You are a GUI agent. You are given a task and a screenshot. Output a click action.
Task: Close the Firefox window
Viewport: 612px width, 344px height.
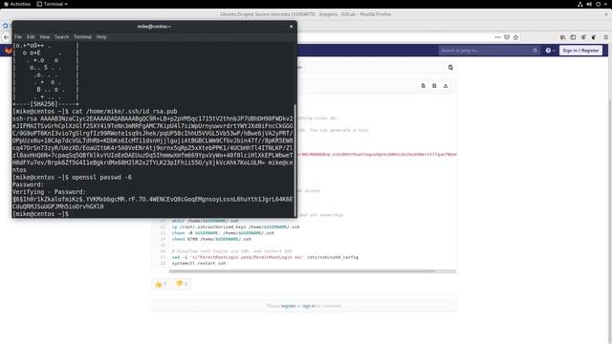(x=606, y=14)
